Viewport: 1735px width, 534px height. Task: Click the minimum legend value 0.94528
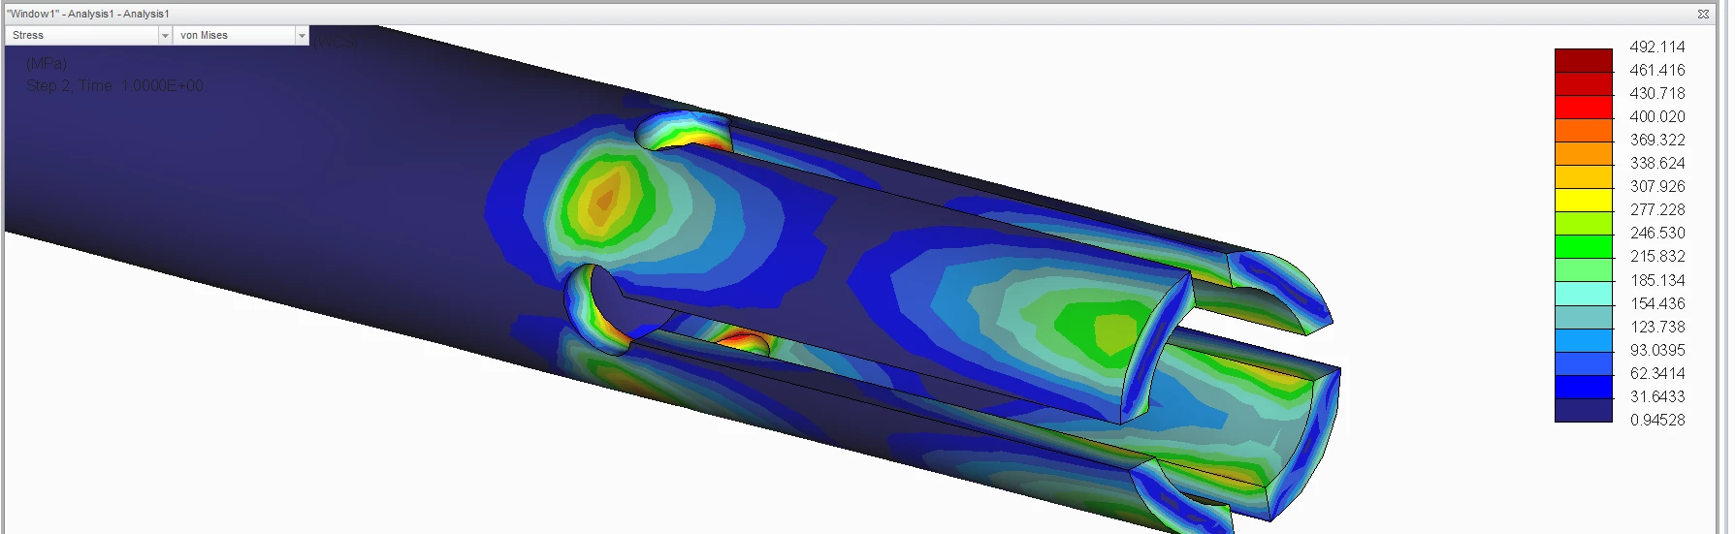(x=1656, y=420)
